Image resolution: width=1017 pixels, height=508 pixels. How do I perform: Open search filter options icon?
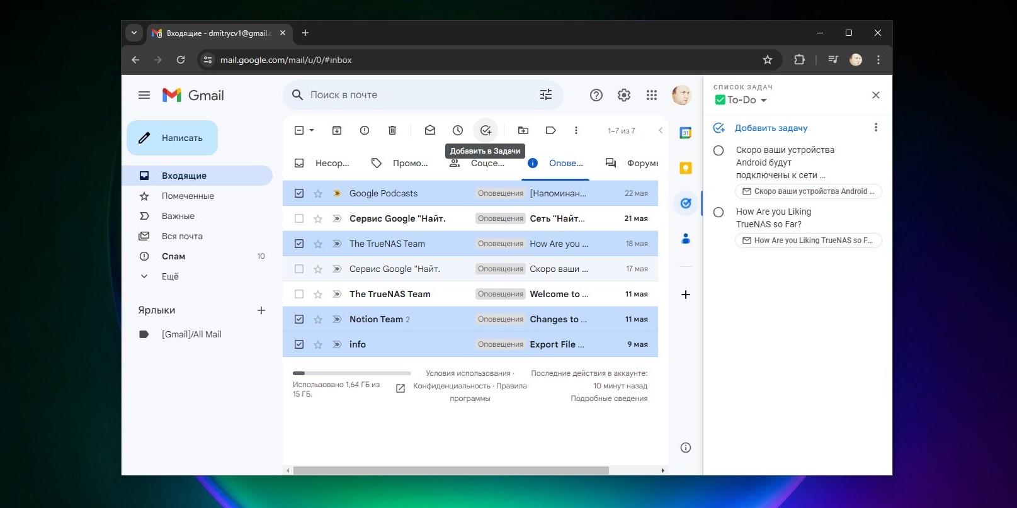tap(546, 94)
